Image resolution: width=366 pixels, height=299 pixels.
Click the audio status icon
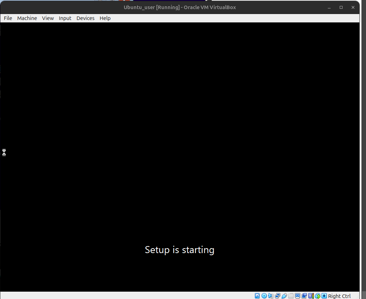click(271, 296)
